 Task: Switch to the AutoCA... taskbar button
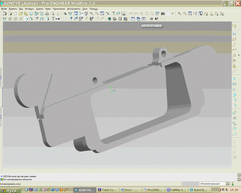tap(199, 190)
